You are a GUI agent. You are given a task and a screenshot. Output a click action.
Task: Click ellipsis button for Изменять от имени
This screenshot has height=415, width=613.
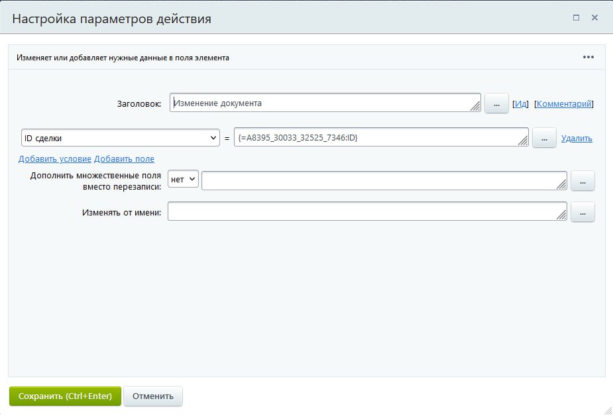583,212
